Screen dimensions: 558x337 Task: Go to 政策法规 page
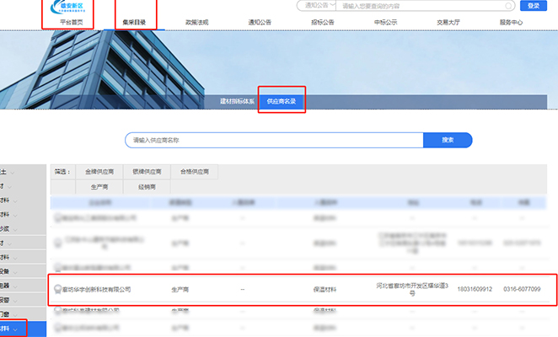click(x=196, y=23)
